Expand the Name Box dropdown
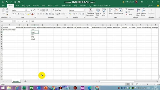The height and width of the screenshot is (90, 160). (11, 21)
